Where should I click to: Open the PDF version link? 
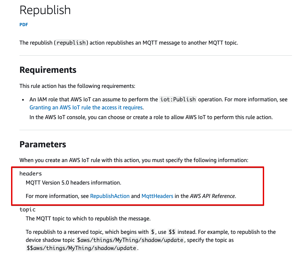[x=23, y=24]
